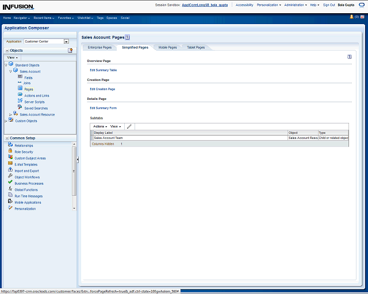This screenshot has height=294, width=368.
Task: Click the E-Mail Templates envelope icon
Action: pos(10,164)
